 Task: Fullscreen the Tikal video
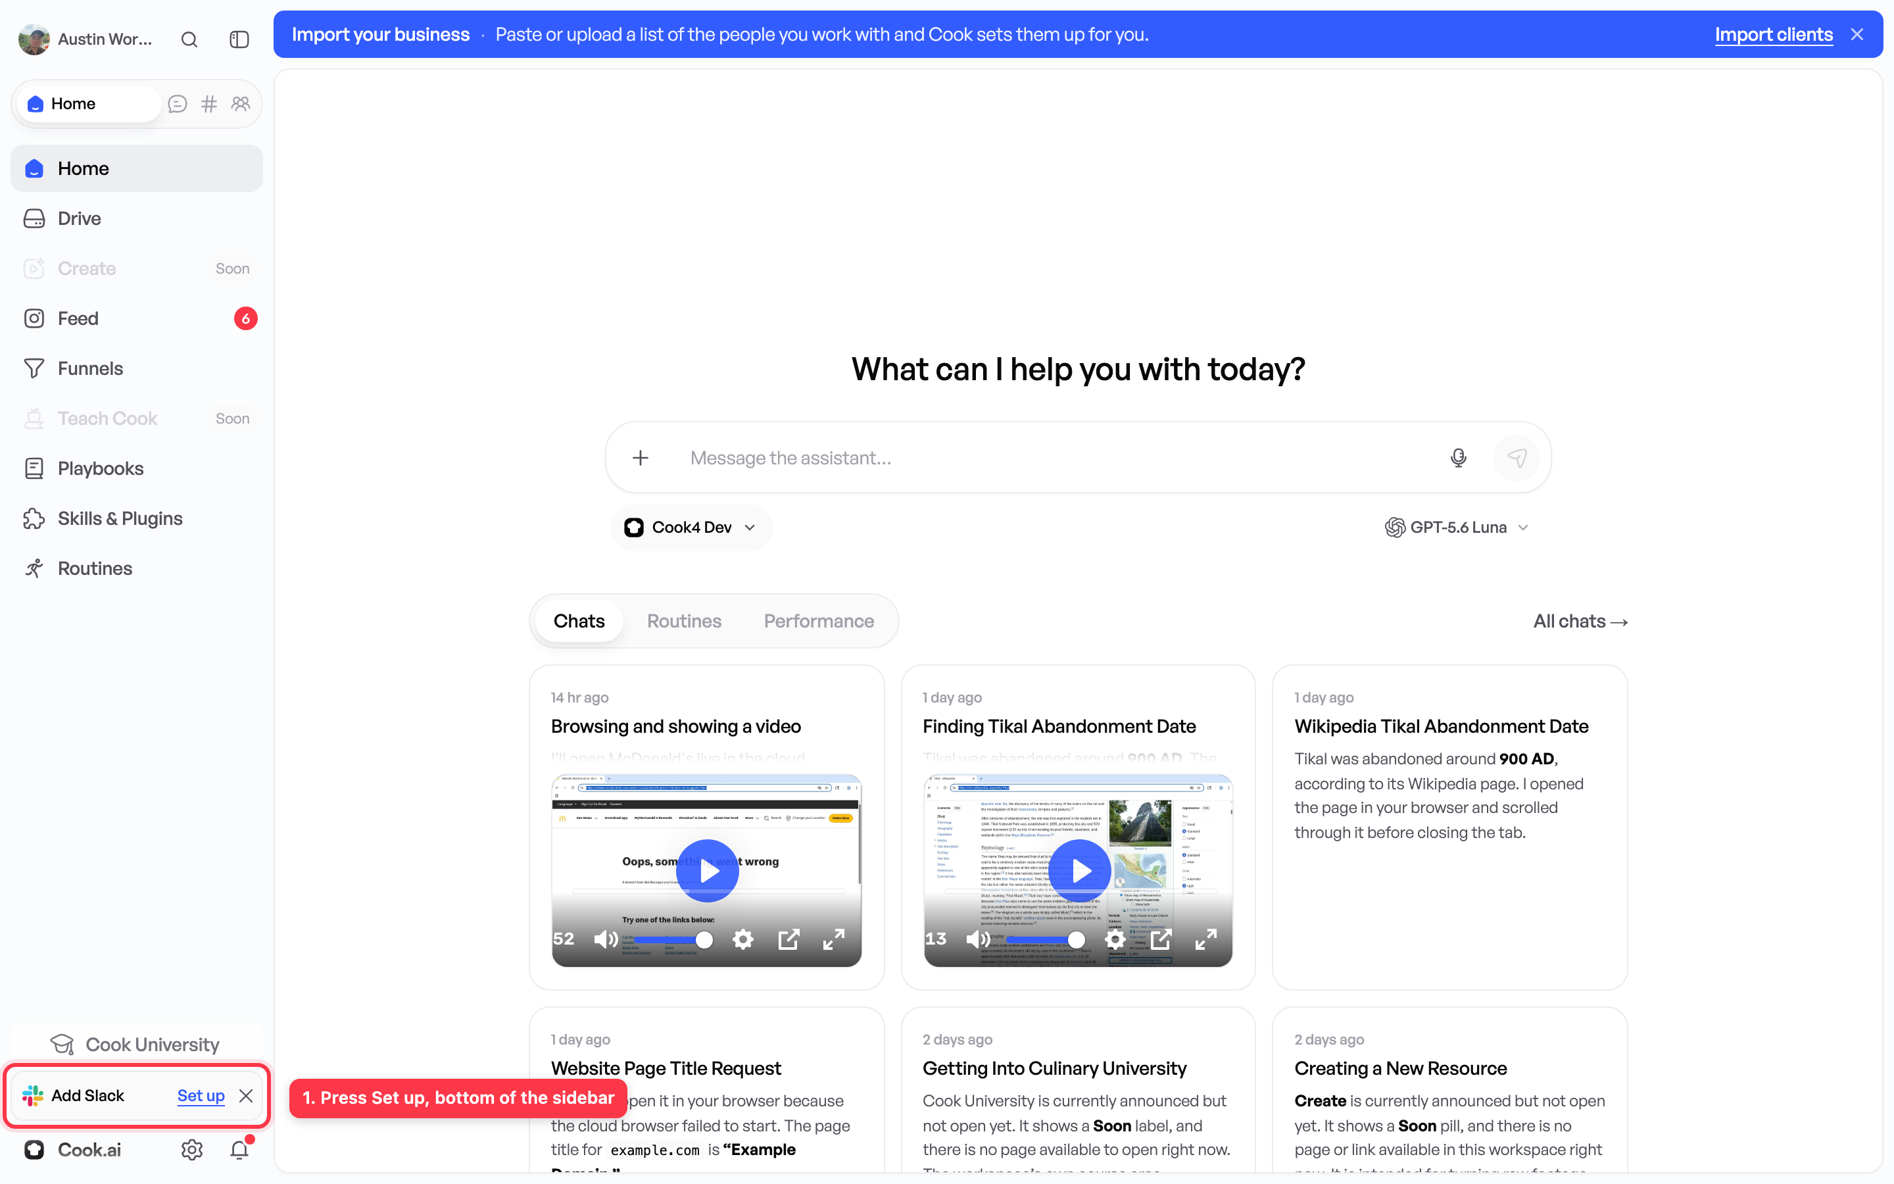tap(1206, 939)
